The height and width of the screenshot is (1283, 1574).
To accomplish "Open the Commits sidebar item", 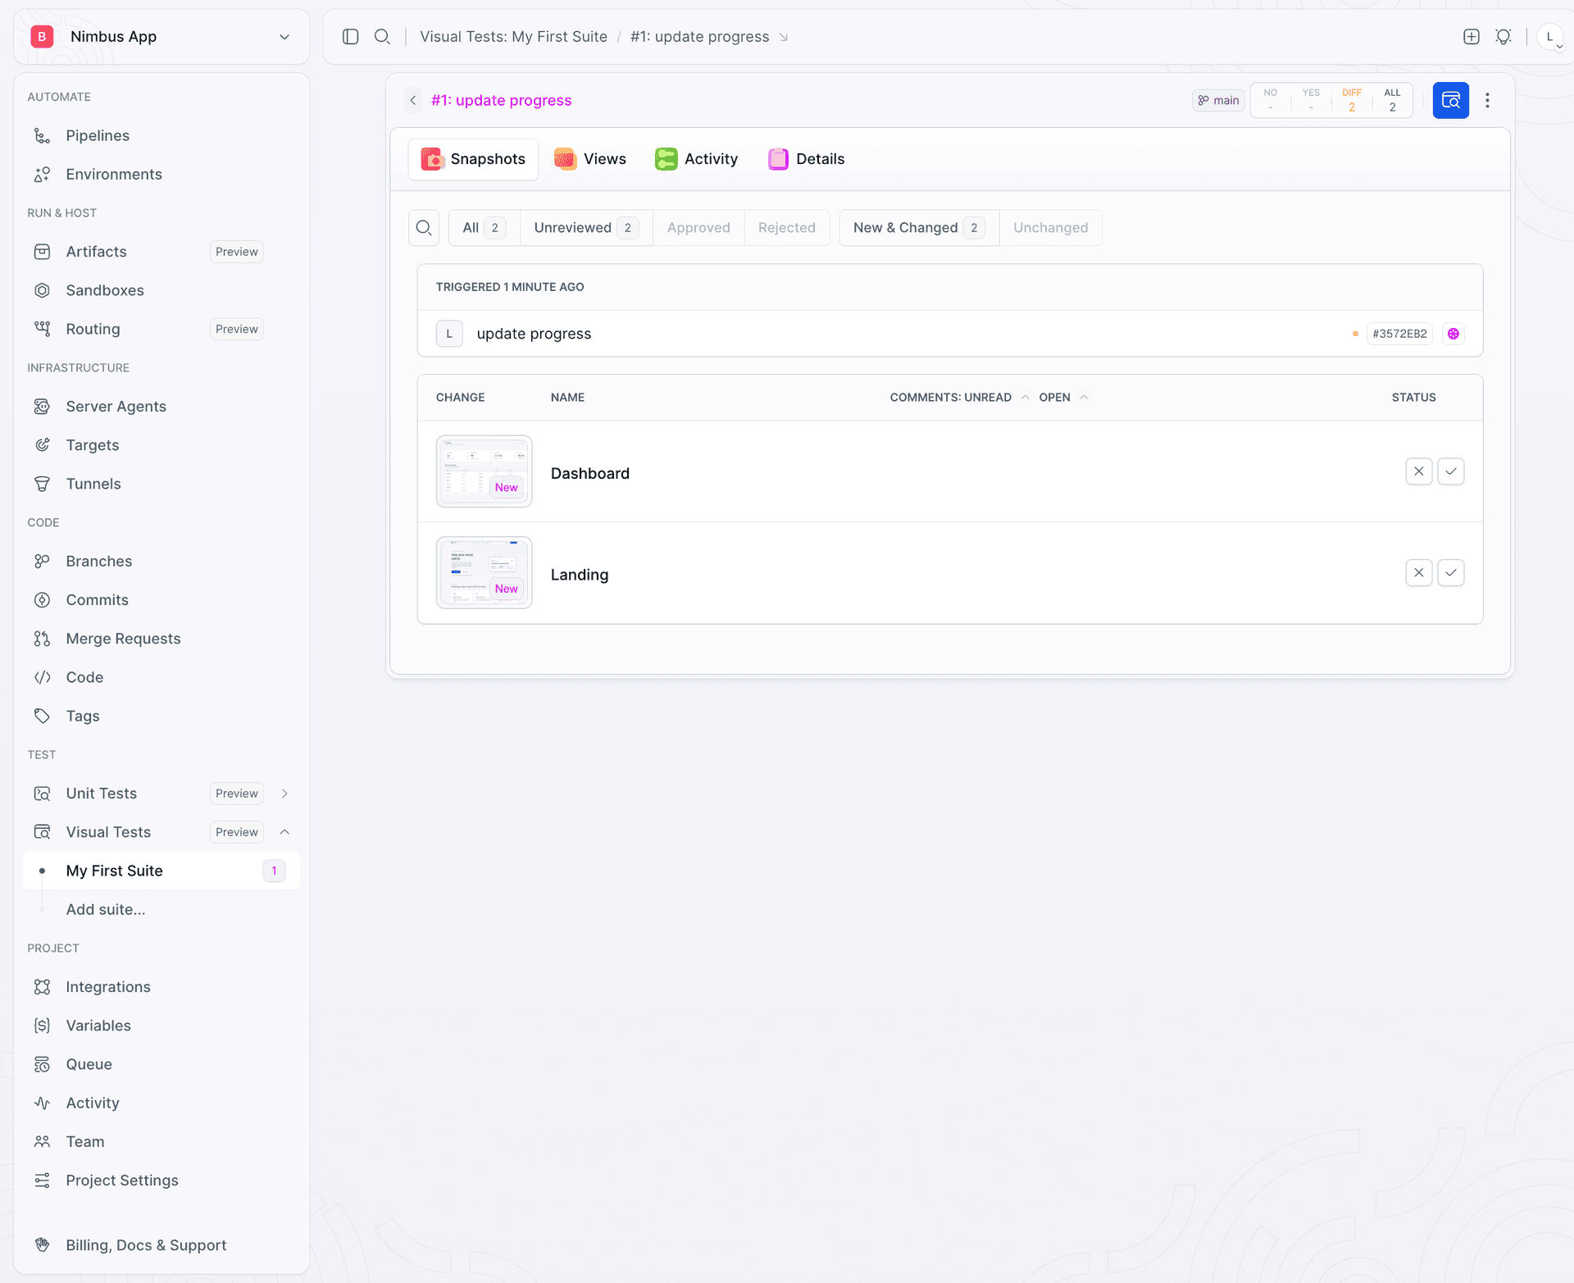I will [x=161, y=600].
